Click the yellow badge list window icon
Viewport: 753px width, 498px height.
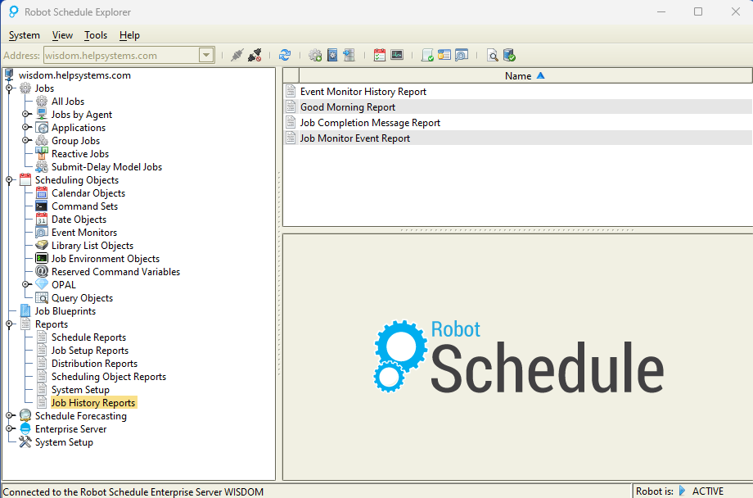(x=444, y=55)
